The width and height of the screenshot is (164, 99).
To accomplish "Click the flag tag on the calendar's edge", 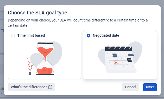I will click(x=131, y=55).
